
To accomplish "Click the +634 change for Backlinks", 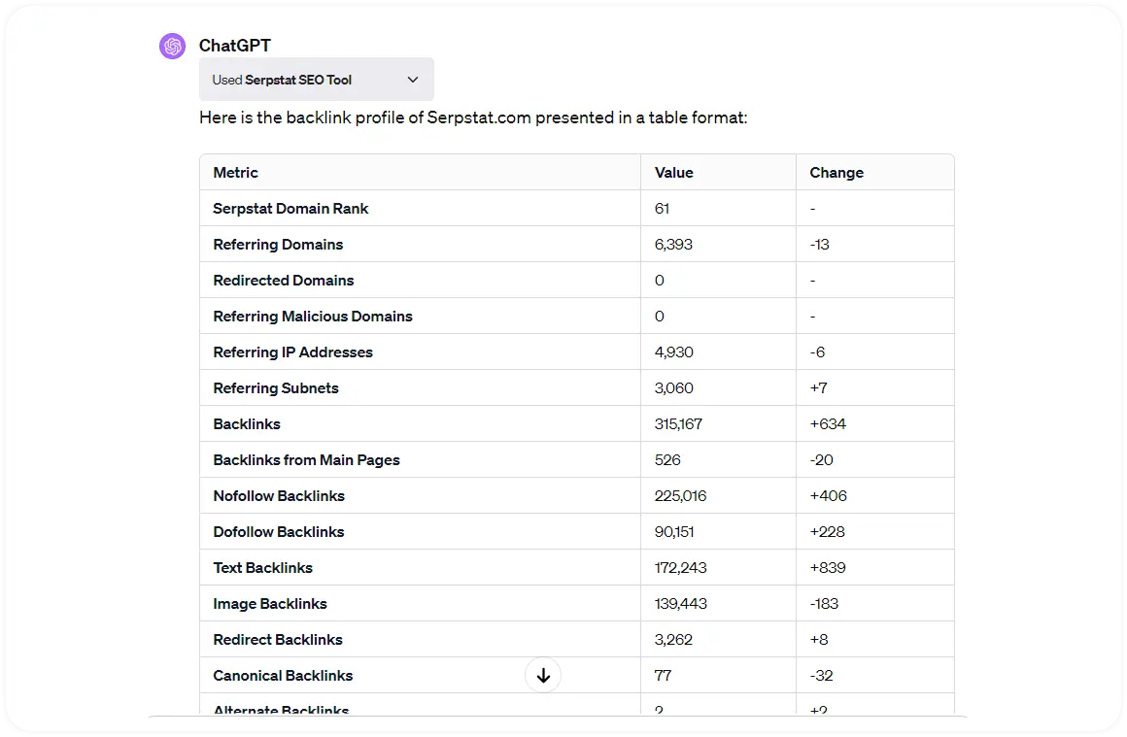I will pos(828,423).
